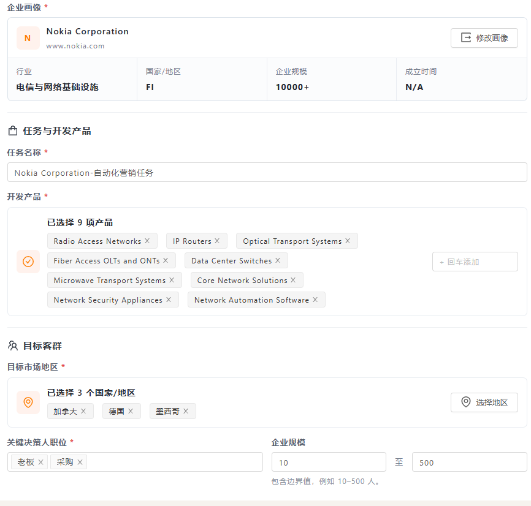Image resolution: width=531 pixels, height=506 pixels.
Task: Click the Data Center Switches tag label
Action: pyautogui.click(x=232, y=261)
